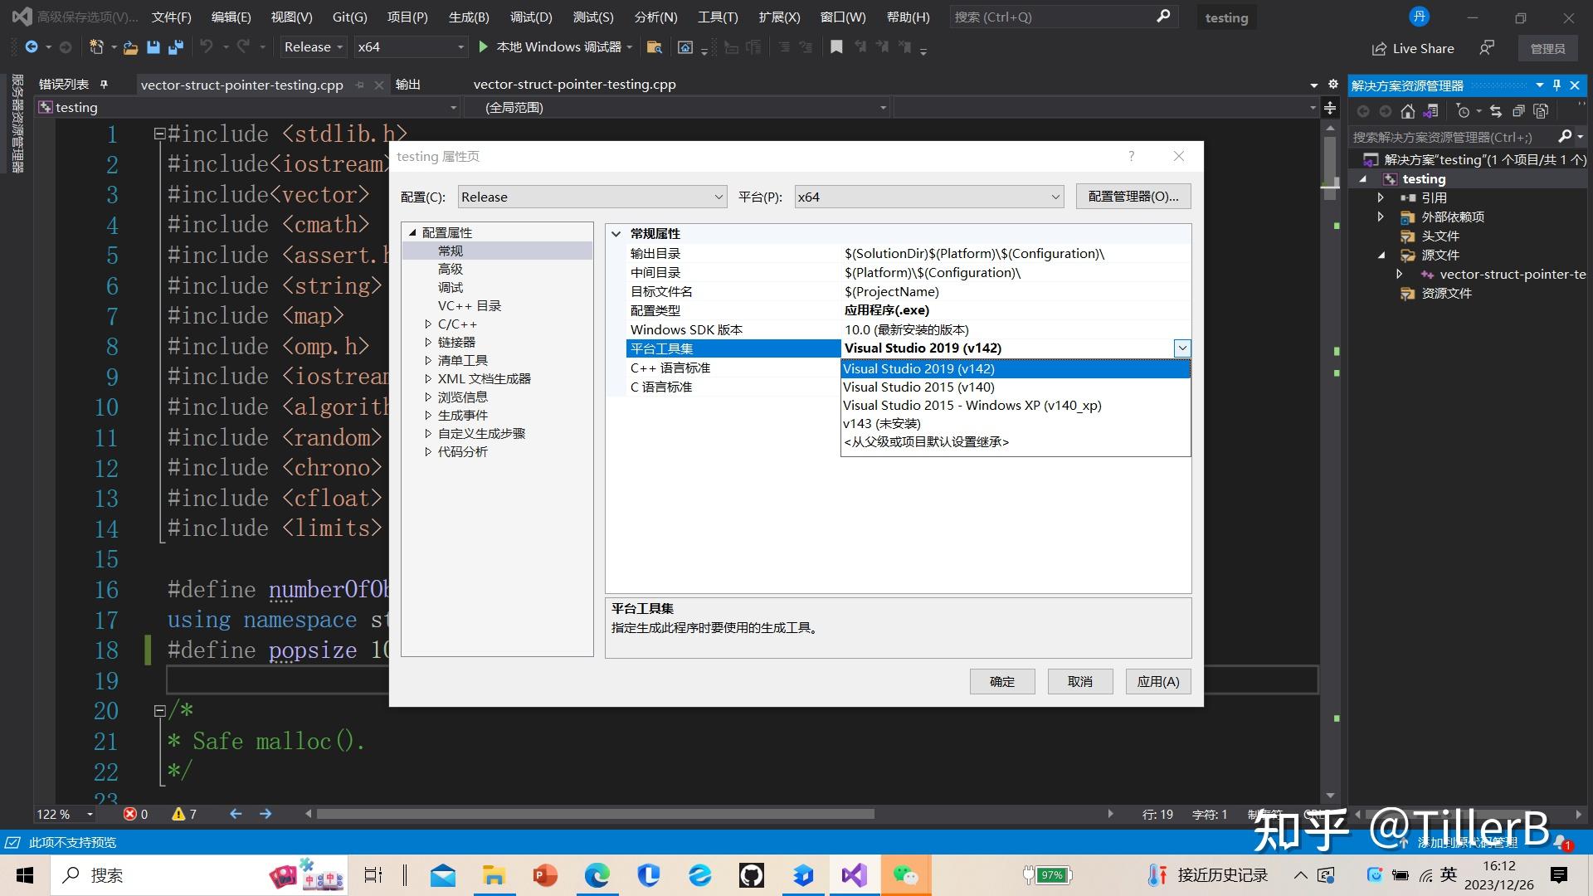1593x896 pixels.
Task: Click the help question mark in property dialog
Action: click(1131, 156)
